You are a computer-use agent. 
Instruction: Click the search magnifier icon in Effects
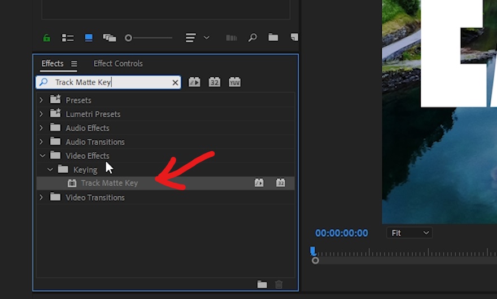click(x=43, y=82)
